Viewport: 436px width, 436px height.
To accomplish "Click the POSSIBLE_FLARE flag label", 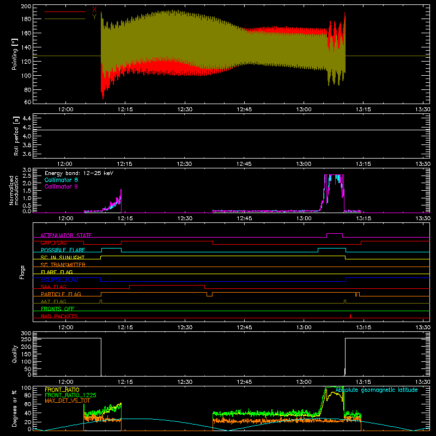I will 63,250.
